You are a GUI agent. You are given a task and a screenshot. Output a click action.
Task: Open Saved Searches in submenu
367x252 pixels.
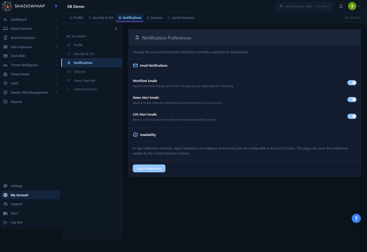pyautogui.click(x=92, y=81)
